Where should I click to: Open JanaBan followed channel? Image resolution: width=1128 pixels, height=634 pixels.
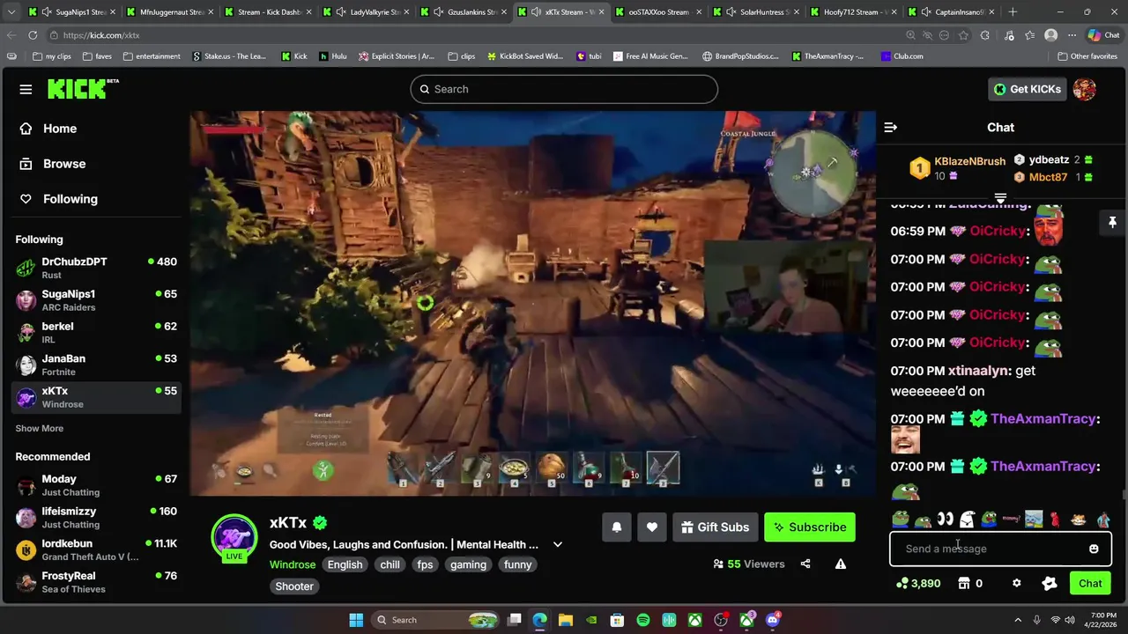tap(97, 365)
